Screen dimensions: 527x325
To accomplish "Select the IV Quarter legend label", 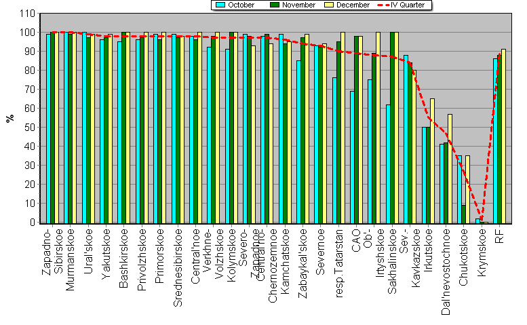I will [x=408, y=5].
